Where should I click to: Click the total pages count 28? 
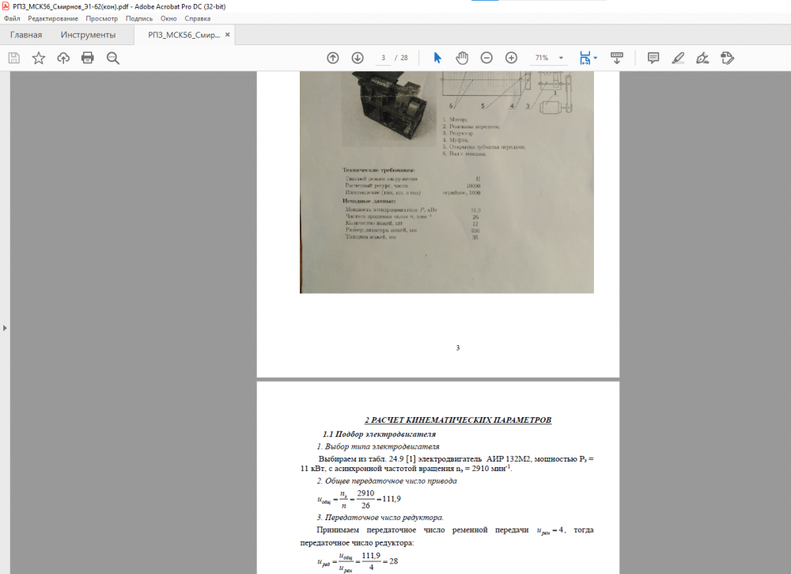(x=404, y=58)
